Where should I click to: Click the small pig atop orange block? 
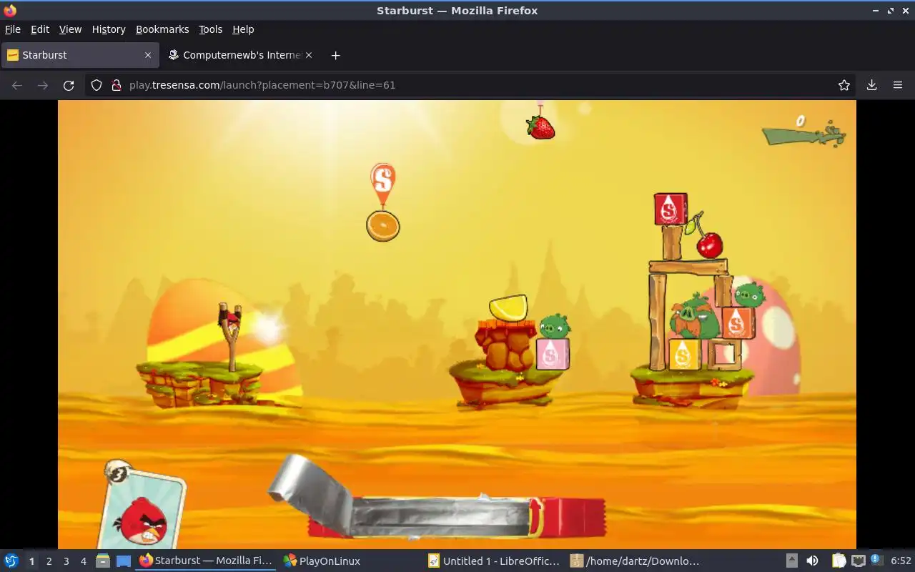[748, 294]
